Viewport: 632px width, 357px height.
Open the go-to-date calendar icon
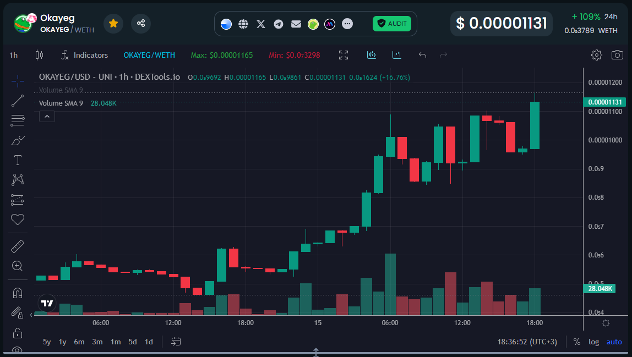click(x=176, y=342)
